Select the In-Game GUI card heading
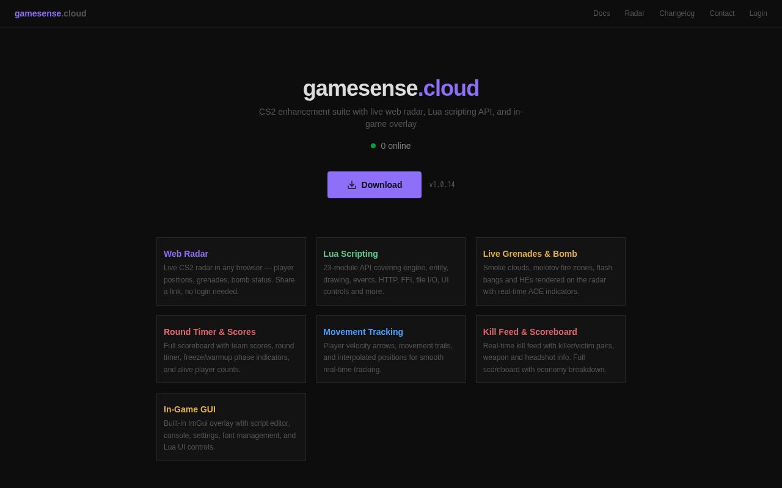782x488 pixels. point(189,409)
